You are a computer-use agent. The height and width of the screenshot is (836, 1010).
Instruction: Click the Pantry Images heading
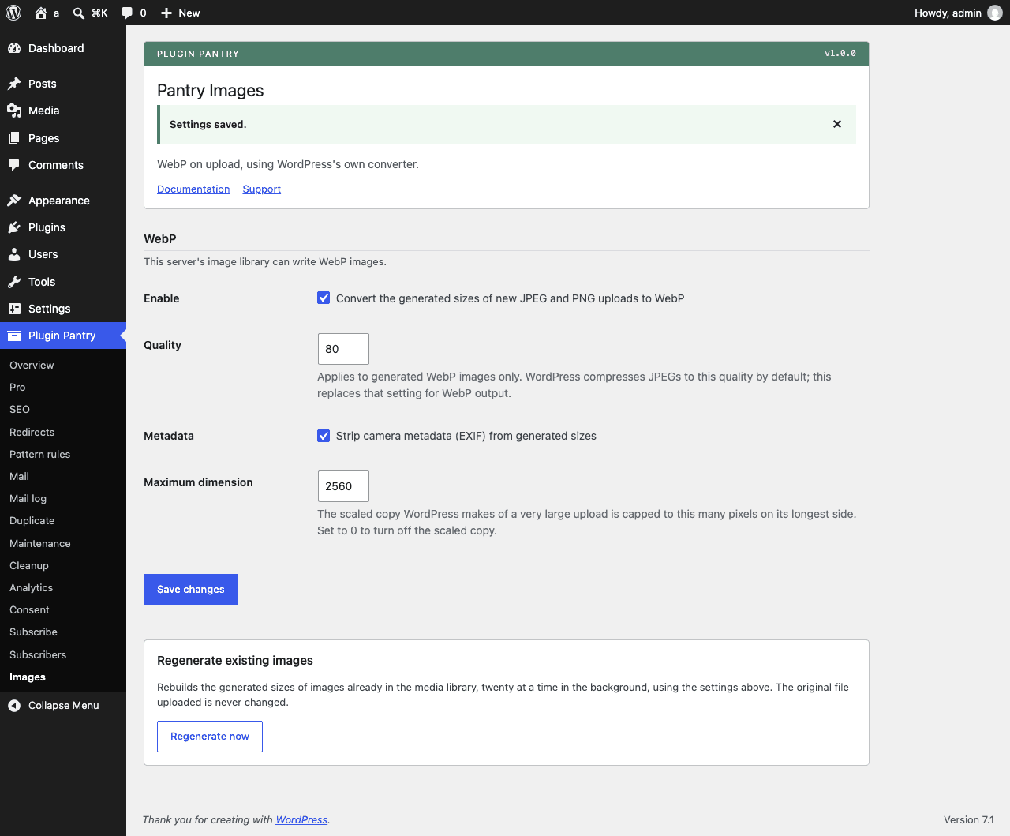point(211,91)
